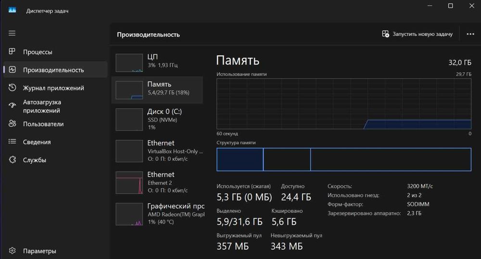481x259 pixels.
Task: Click the 2,3 ГБ hardware reserved value
Action: click(x=414, y=213)
